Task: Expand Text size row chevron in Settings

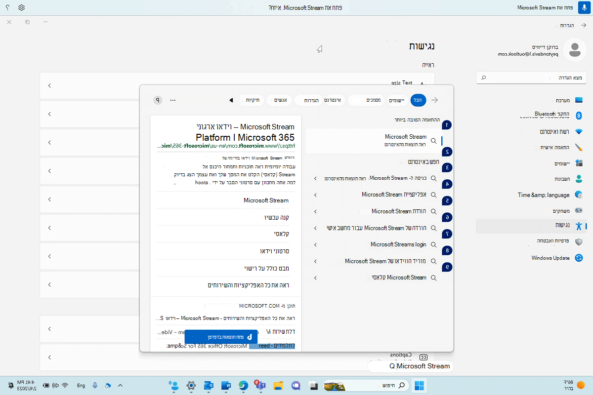Action: point(49,85)
